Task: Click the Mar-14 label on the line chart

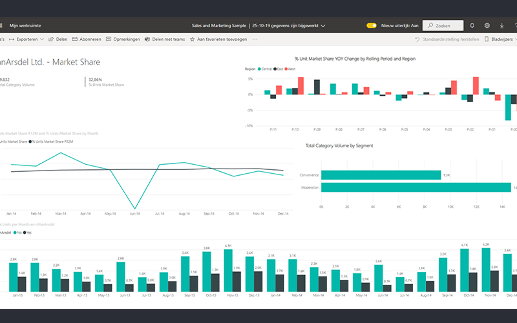Action: pyautogui.click(x=61, y=214)
